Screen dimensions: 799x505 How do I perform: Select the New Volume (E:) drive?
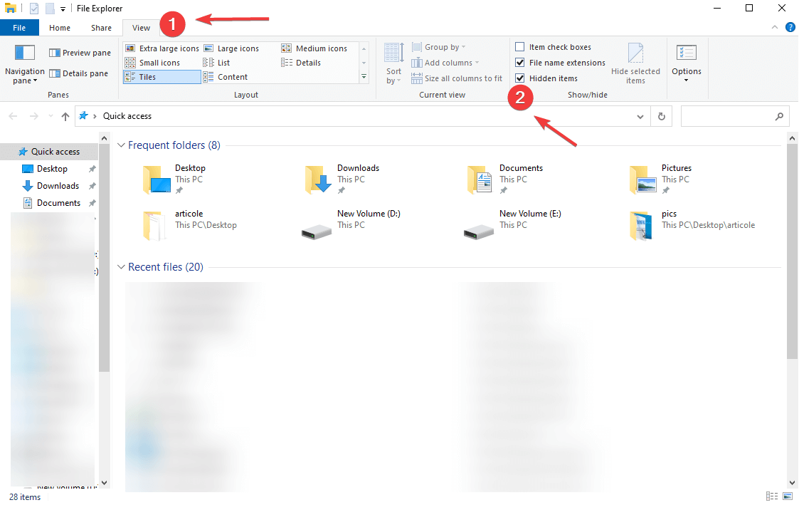(513, 225)
